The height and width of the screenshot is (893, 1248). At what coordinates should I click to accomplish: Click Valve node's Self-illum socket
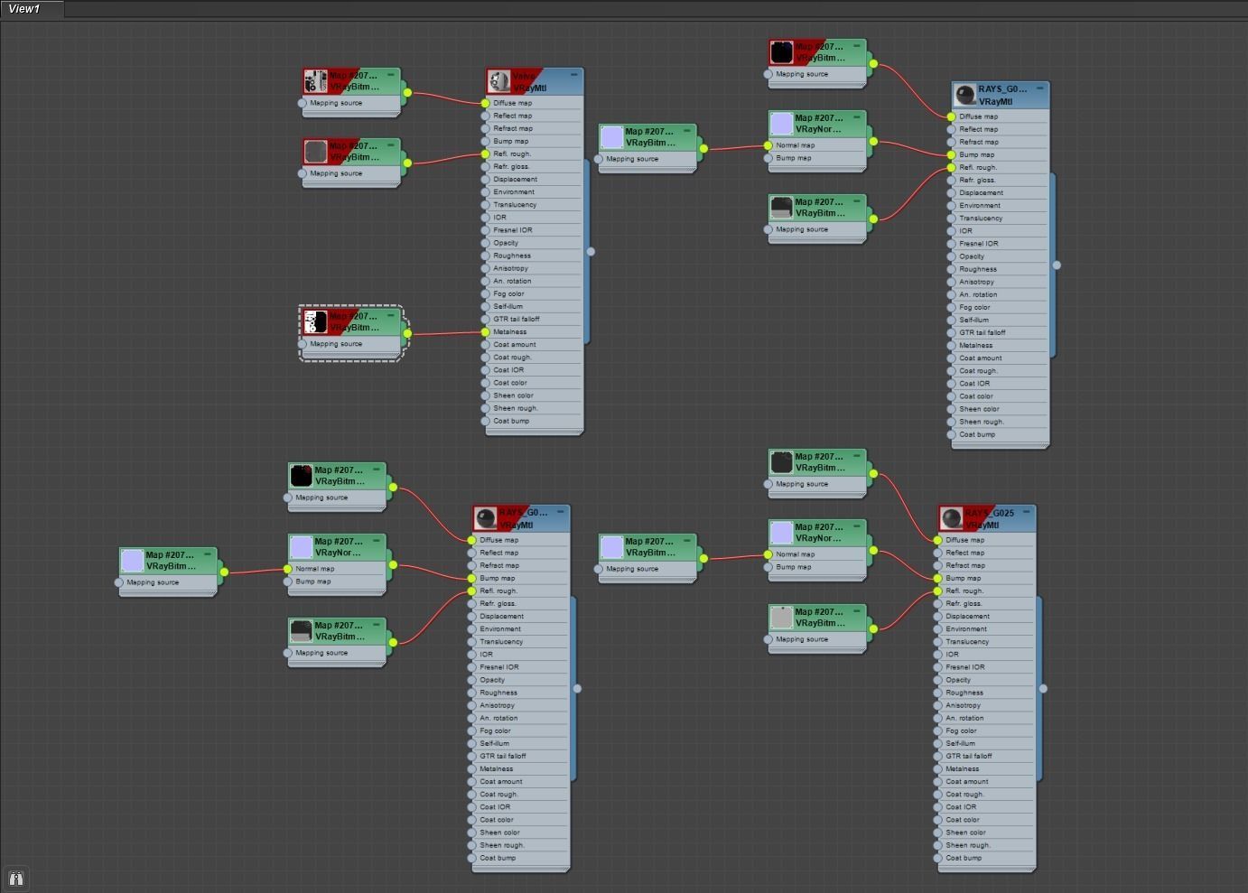[x=485, y=306]
